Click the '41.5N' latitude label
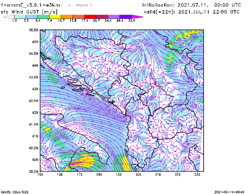The width and height of the screenshot is (251, 194). point(34,124)
